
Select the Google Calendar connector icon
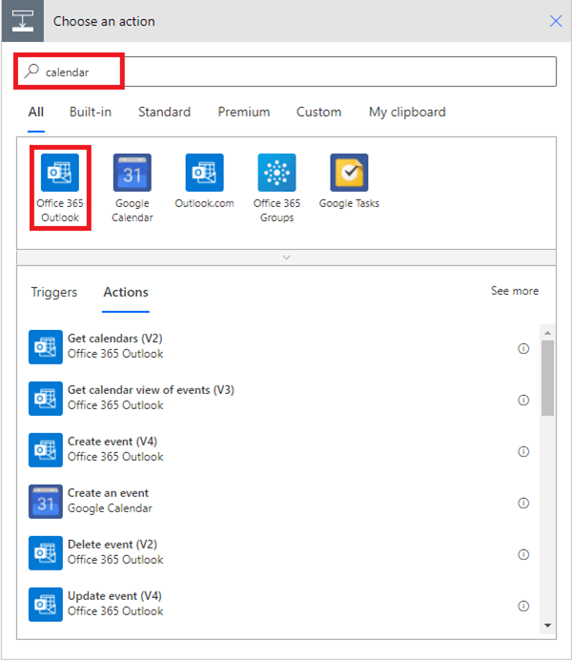tap(133, 173)
